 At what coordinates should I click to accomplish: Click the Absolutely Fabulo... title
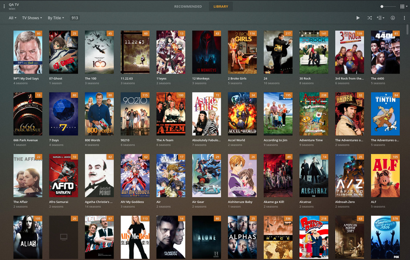[x=206, y=140]
